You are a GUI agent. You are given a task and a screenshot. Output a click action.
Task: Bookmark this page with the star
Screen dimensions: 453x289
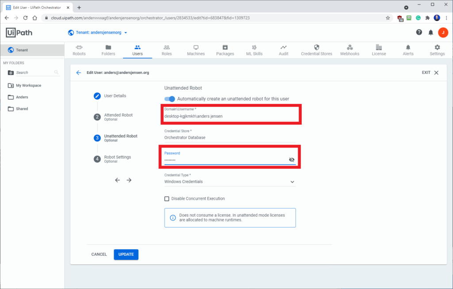[388, 18]
